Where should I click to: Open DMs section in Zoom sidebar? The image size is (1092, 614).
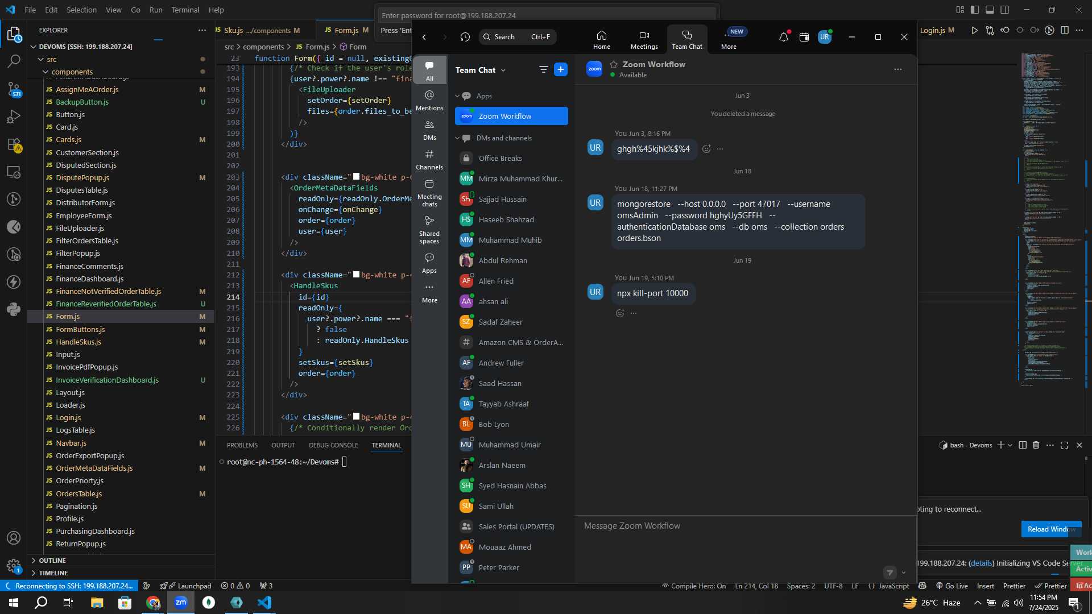tap(429, 130)
